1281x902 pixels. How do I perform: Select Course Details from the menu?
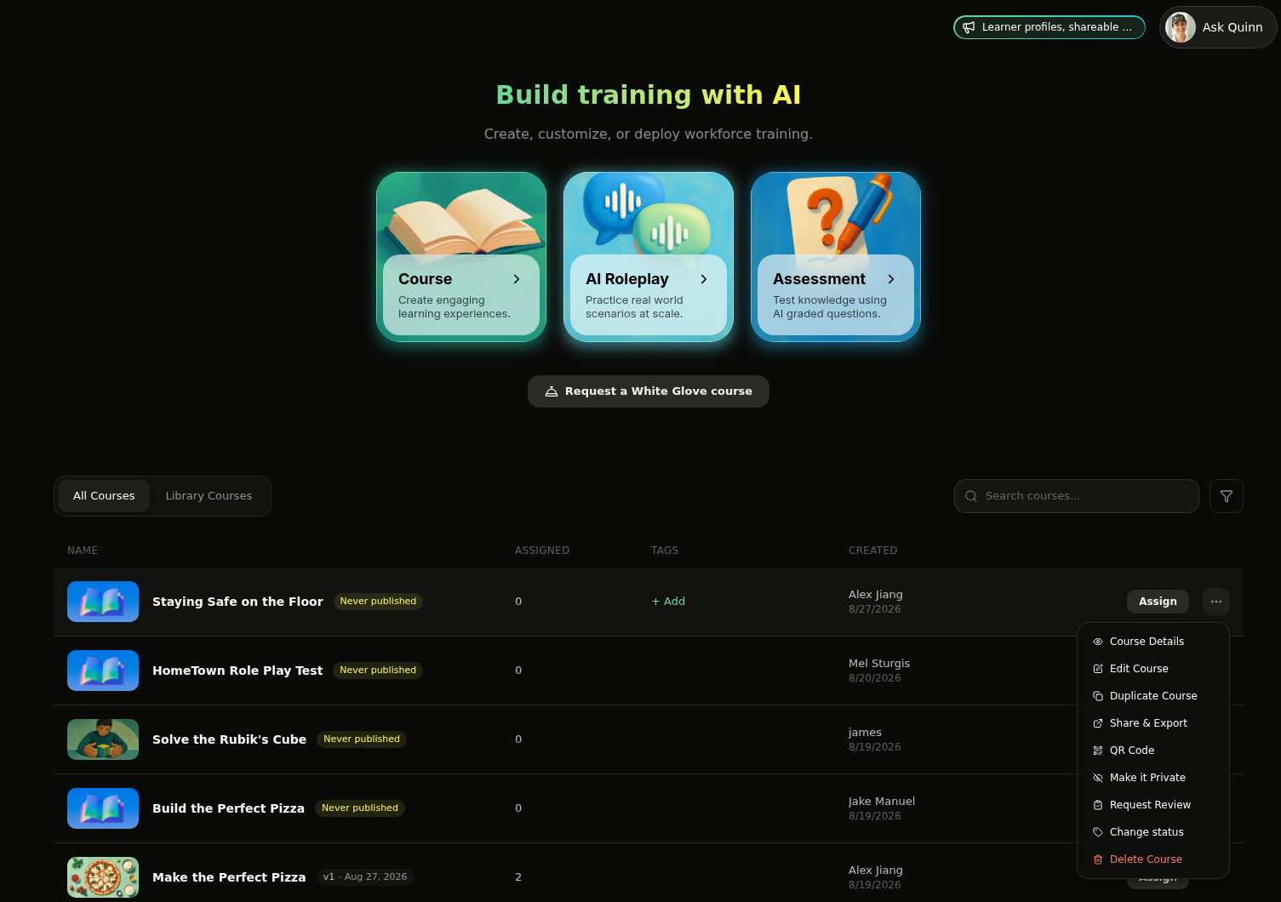(x=1153, y=642)
